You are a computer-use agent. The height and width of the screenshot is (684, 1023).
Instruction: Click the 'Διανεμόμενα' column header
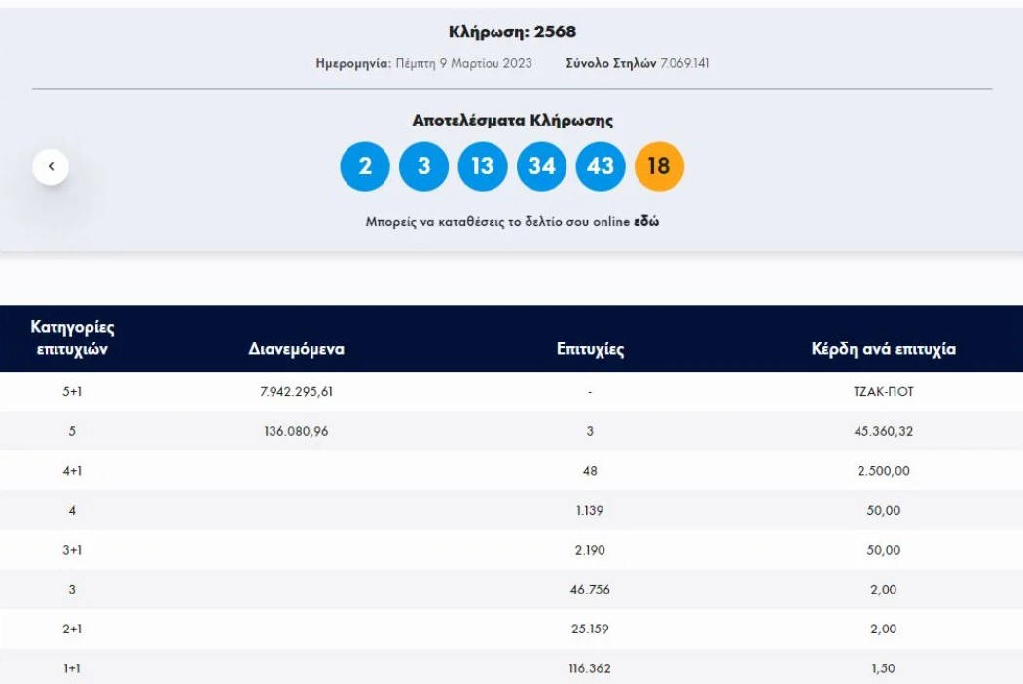296,349
